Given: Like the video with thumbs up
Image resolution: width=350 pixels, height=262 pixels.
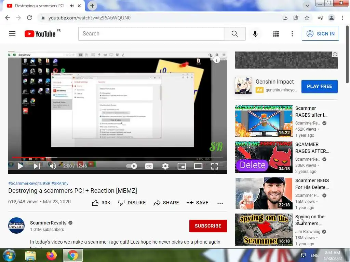Looking at the screenshot, I should pos(101,203).
